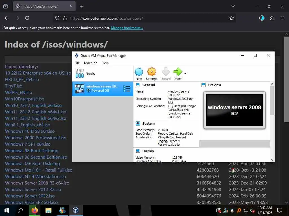
Task: Open VM Settings gear icon
Action: (152, 74)
